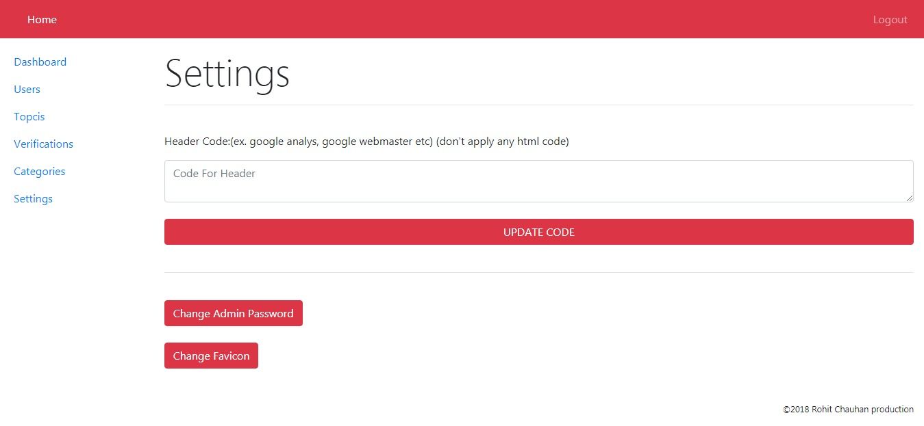
Task: Open the Dashboard sidebar link
Action: (x=40, y=62)
